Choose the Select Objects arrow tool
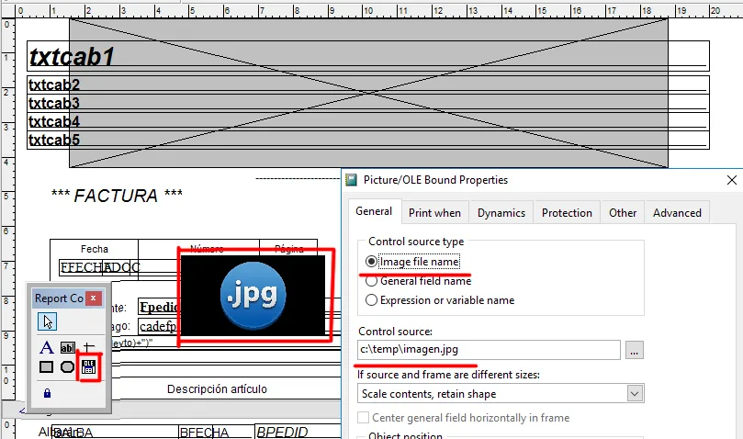 coord(48,321)
